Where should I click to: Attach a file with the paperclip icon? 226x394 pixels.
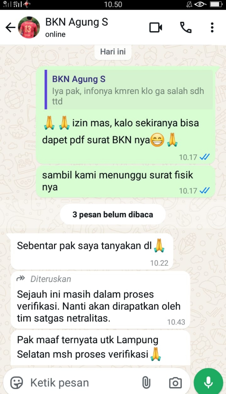(146, 383)
